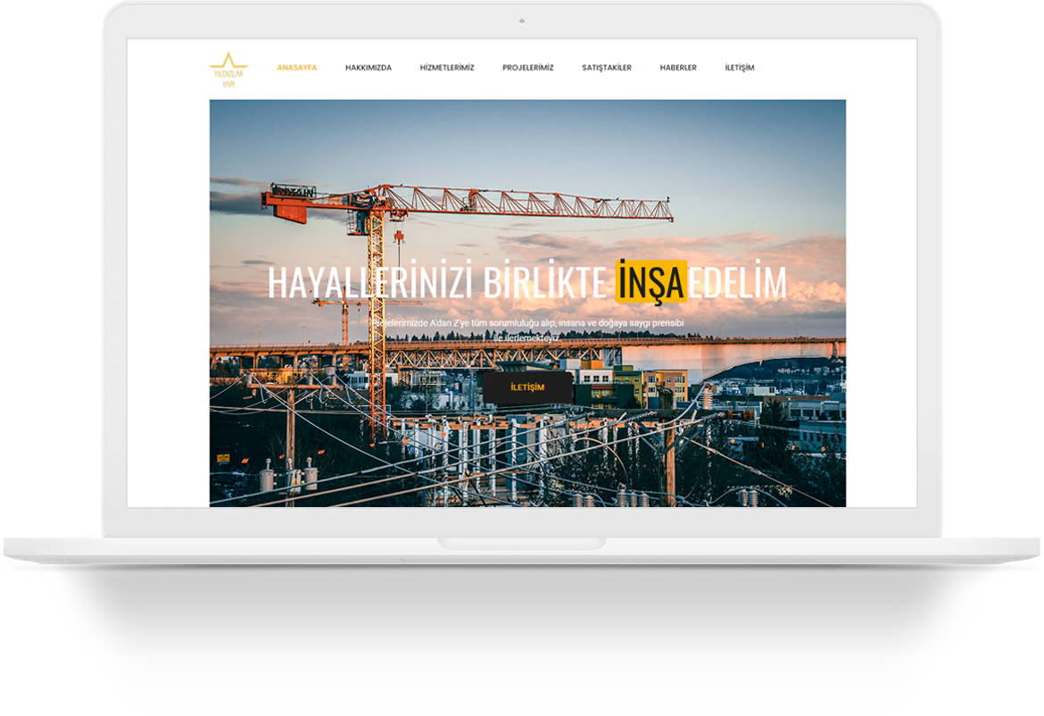Click the laptop webcam dot above the screen
Viewport: 1044px width, 716px height.
[x=522, y=21]
